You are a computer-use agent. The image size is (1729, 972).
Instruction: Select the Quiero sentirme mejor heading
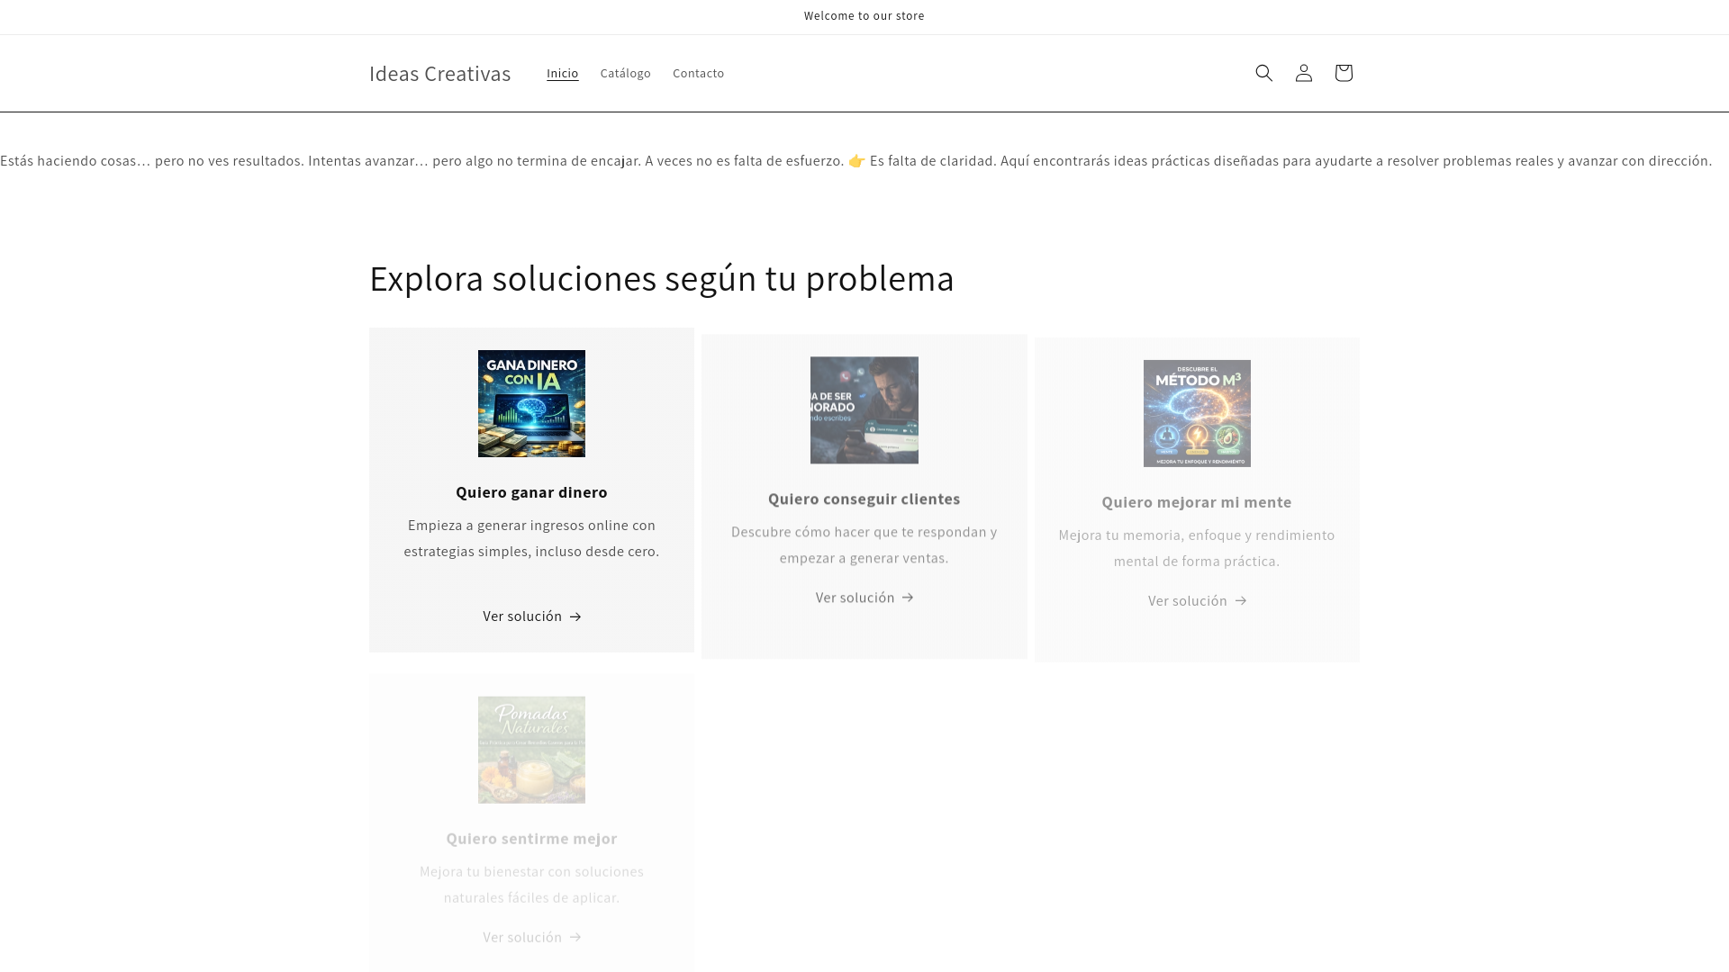531,839
